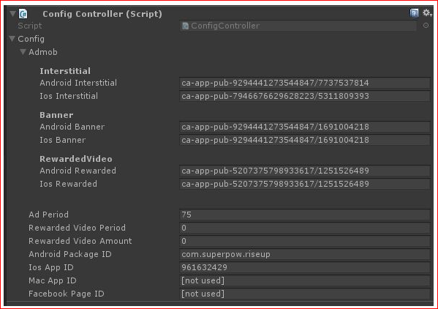Click the object picker circle for Script
This screenshot has width=438, height=309.
tap(426, 26)
